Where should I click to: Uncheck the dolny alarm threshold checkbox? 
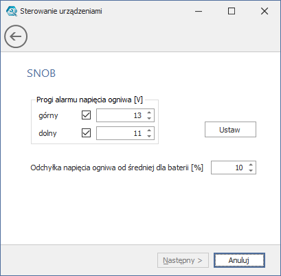(x=86, y=133)
